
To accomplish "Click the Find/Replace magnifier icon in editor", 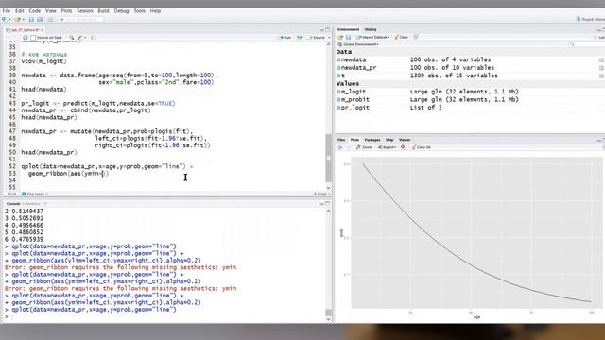I will [72, 38].
